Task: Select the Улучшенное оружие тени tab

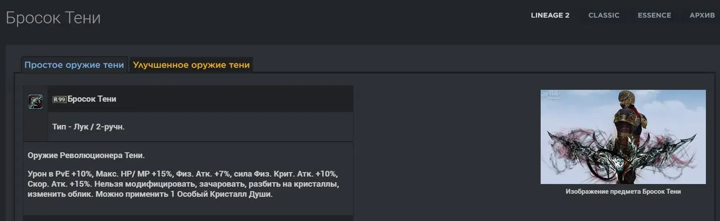Action: coord(191,65)
